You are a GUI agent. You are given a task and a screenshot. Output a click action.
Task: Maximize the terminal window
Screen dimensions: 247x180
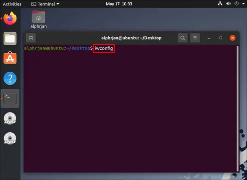coord(221,38)
